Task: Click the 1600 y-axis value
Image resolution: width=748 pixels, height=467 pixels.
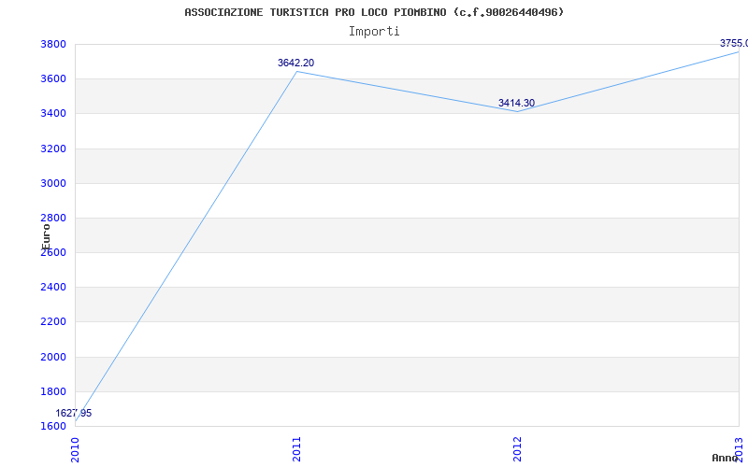Action: pyautogui.click(x=51, y=426)
